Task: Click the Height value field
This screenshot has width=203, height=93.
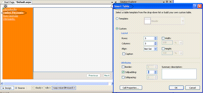Action: point(167,53)
